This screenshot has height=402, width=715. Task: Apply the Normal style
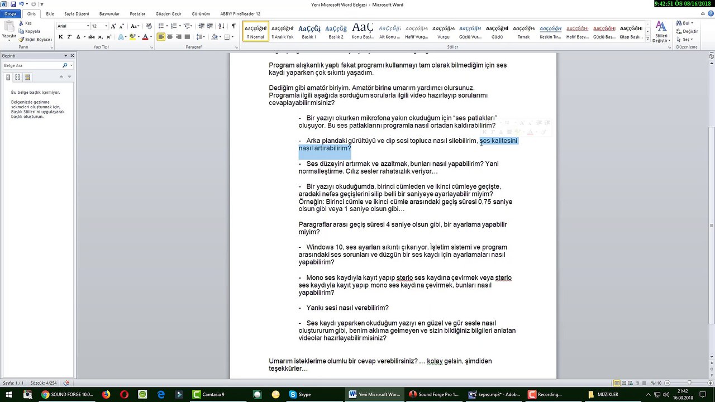[x=255, y=32]
